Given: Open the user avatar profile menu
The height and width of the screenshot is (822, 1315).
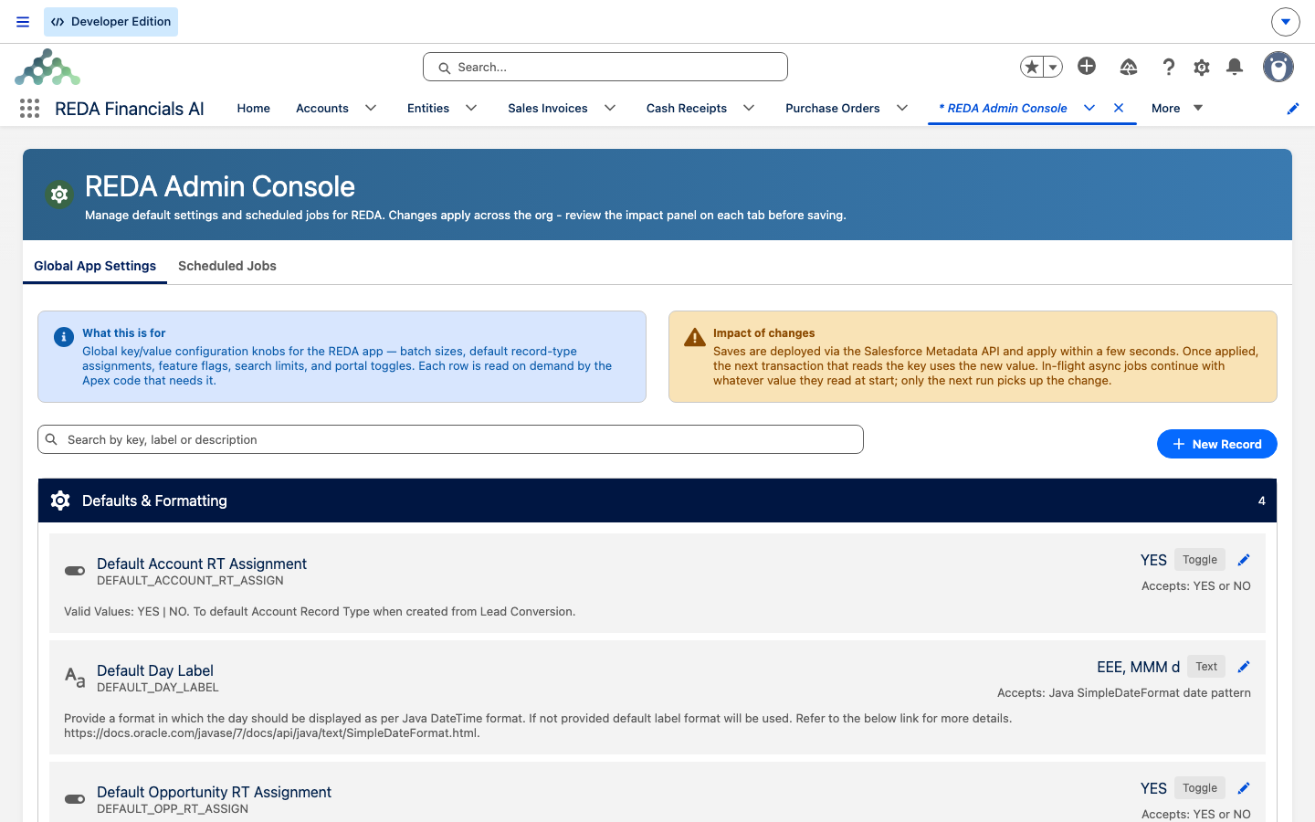Looking at the screenshot, I should pos(1278,67).
